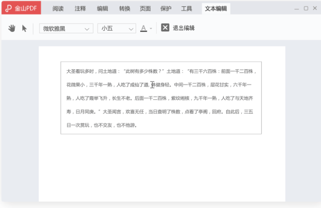Go to the 编辑 tab
The image size is (321, 208).
pos(102,8)
